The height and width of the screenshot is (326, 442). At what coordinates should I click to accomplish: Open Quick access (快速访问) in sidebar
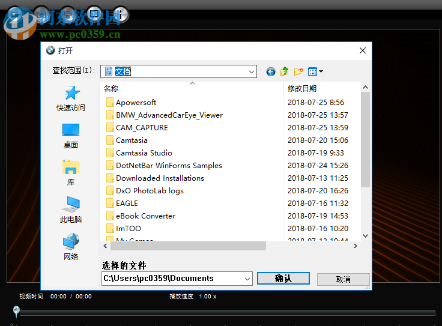pos(71,98)
